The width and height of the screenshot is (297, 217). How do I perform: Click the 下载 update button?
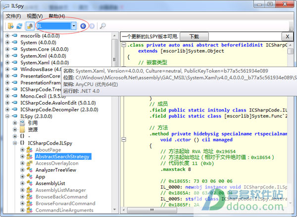click(194, 36)
